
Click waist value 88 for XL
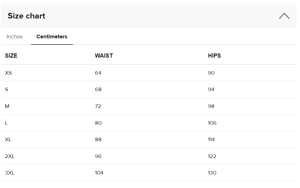(x=98, y=140)
